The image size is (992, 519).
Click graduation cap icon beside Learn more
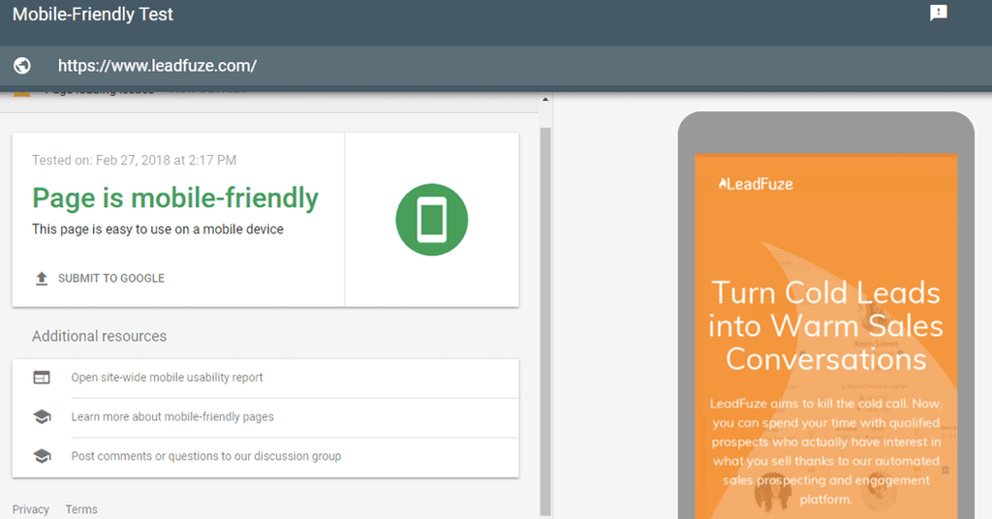(x=42, y=416)
